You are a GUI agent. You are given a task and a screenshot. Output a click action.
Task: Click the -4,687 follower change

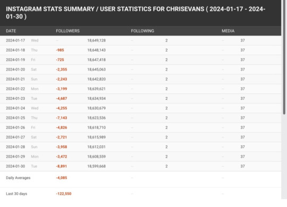(x=62, y=99)
